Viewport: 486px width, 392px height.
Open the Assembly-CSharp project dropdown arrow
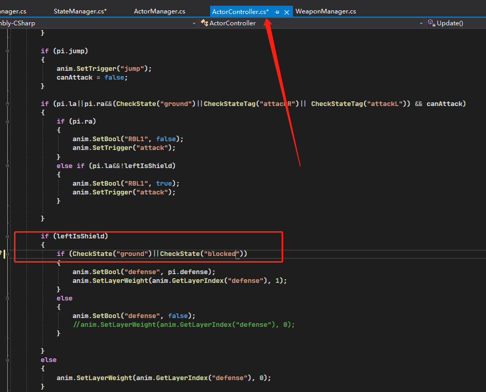194,23
